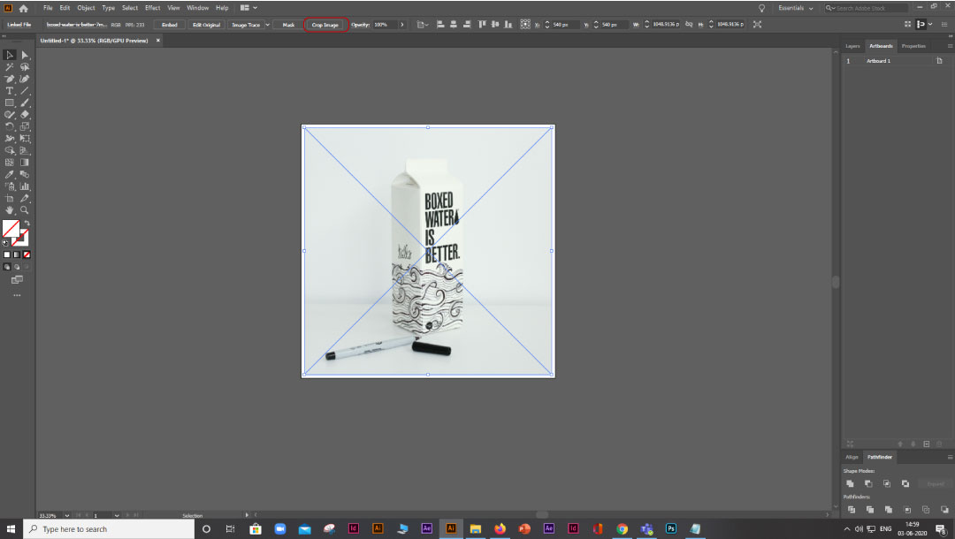Switch to the Layers tab
Image resolution: width=955 pixels, height=539 pixels.
852,46
